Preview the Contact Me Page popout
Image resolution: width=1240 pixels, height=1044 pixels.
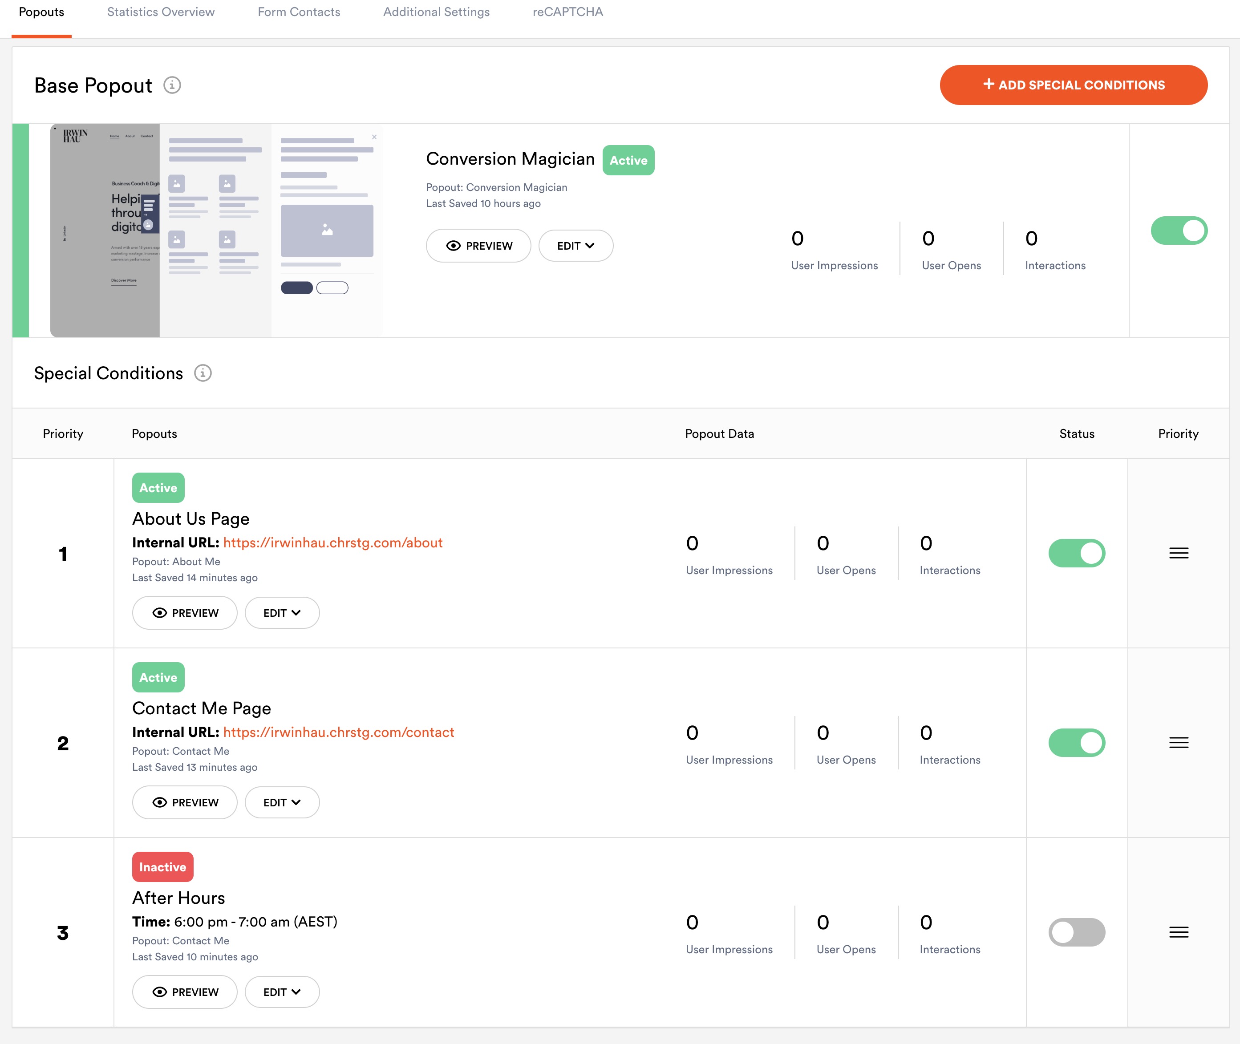point(185,802)
